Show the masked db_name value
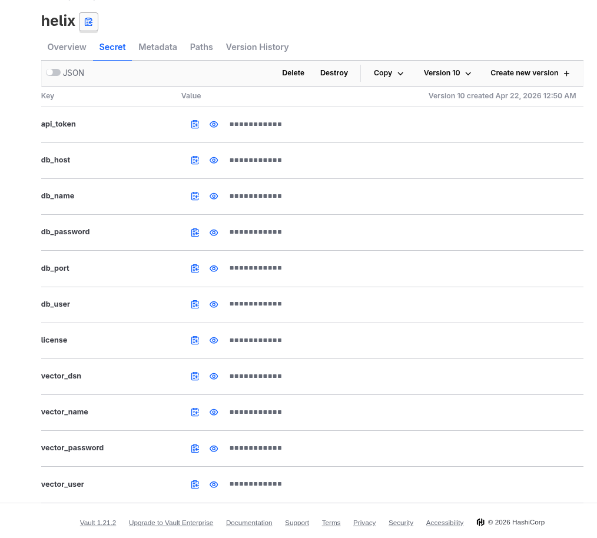 [214, 196]
